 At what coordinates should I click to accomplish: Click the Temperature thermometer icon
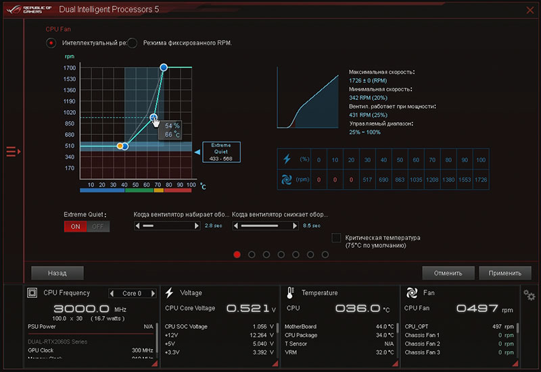290,293
